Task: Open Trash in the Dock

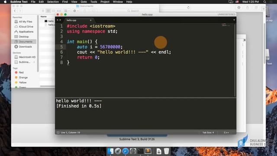Action: [166, 151]
